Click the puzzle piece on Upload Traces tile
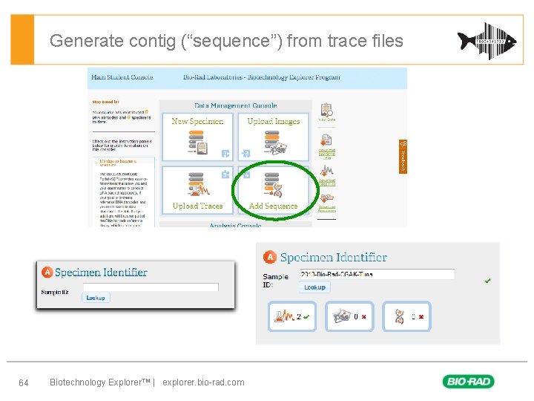 pyautogui.click(x=225, y=175)
